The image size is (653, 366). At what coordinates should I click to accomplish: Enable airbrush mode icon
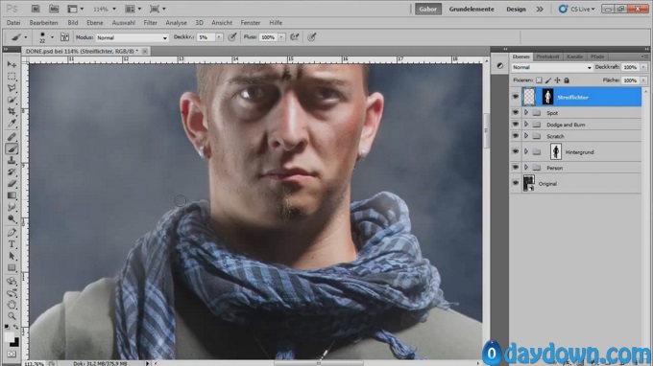point(295,37)
